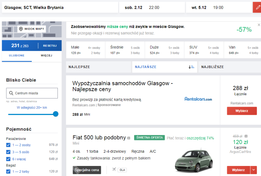Click the sort order icon beside Najtańsze

191,67
